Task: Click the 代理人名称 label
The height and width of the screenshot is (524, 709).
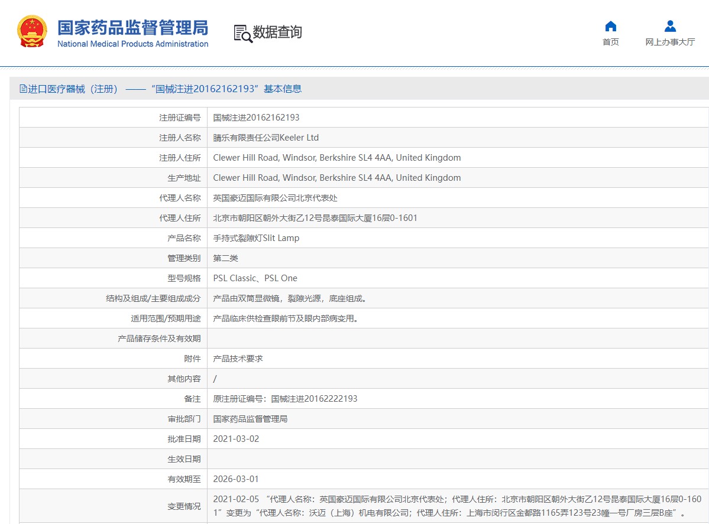Action: click(180, 198)
